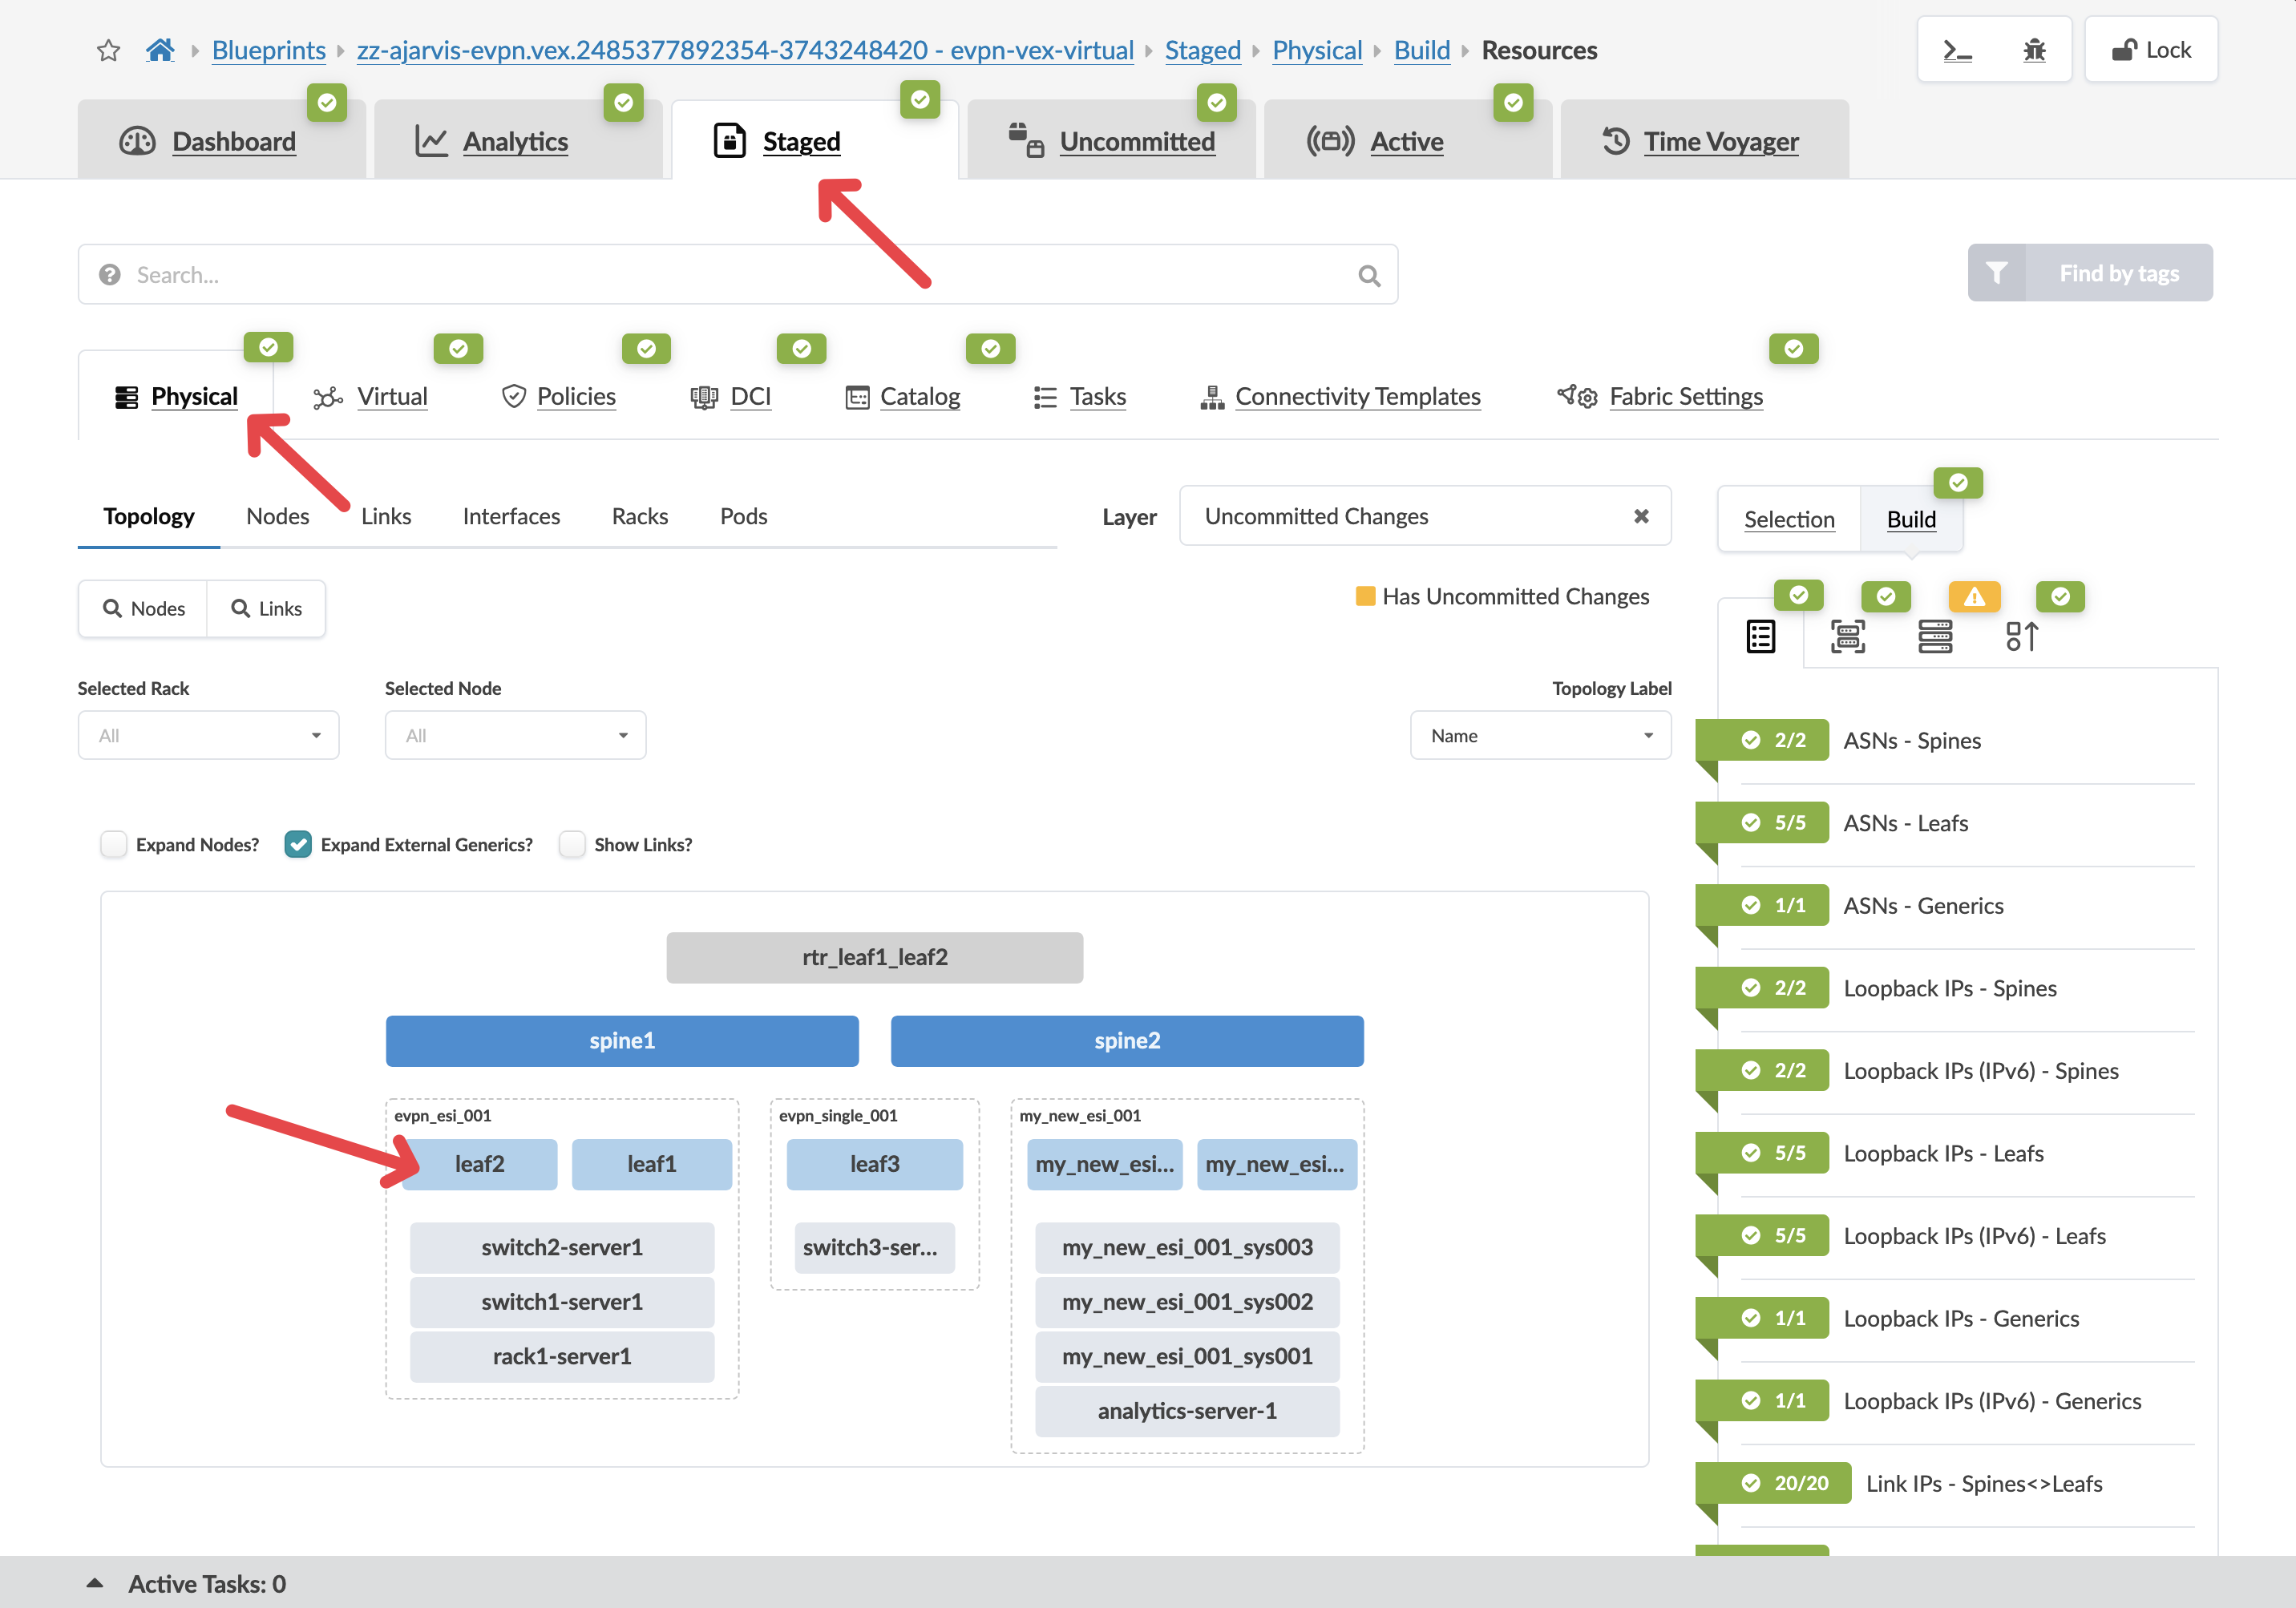
Task: Click the favorite star icon in breadcrumb
Action: coord(108,50)
